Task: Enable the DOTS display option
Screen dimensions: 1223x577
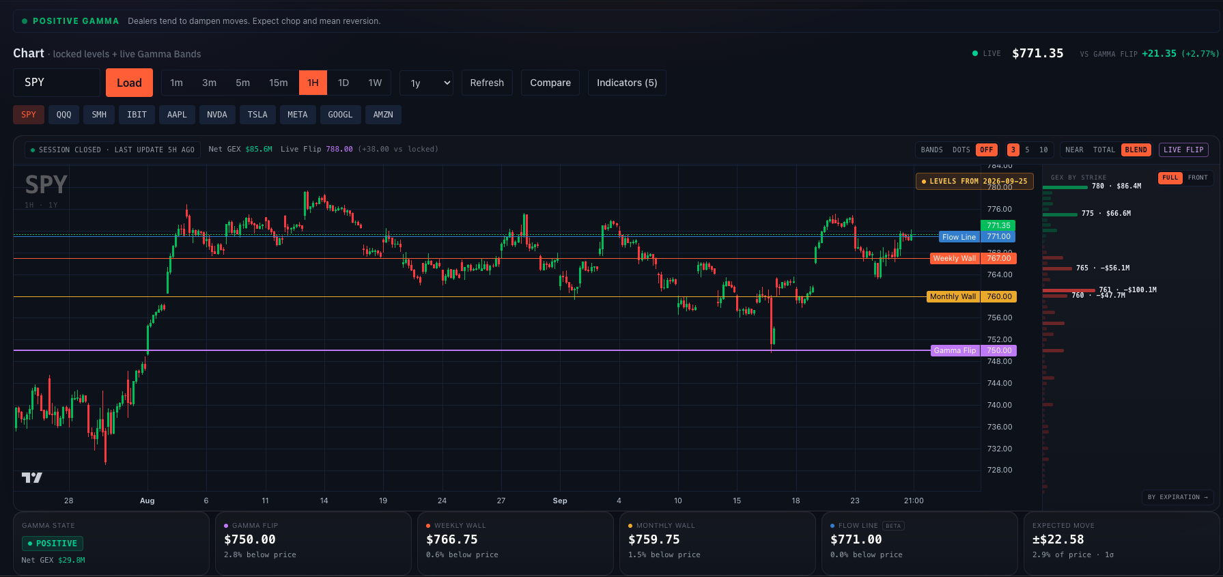Action: point(961,150)
